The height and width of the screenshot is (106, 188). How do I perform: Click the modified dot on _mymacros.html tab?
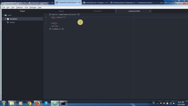point(150,11)
